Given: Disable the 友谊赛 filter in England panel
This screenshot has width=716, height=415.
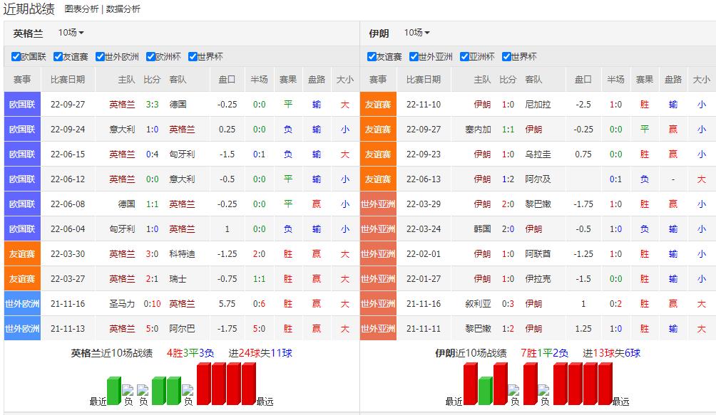Looking at the screenshot, I should [x=56, y=56].
